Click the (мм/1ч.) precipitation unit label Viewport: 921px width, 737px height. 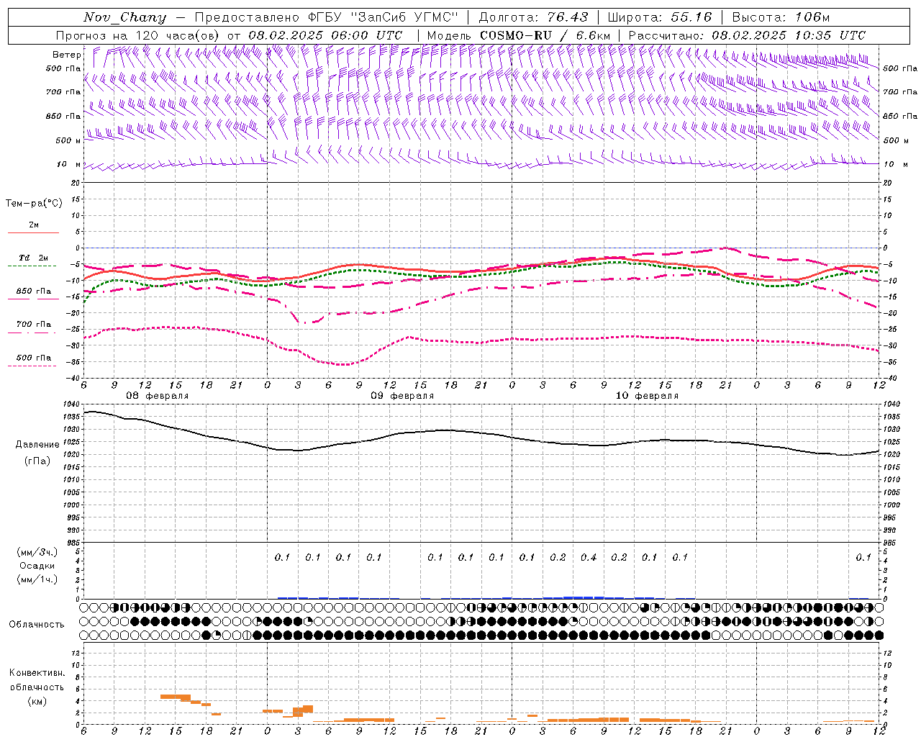point(37,579)
